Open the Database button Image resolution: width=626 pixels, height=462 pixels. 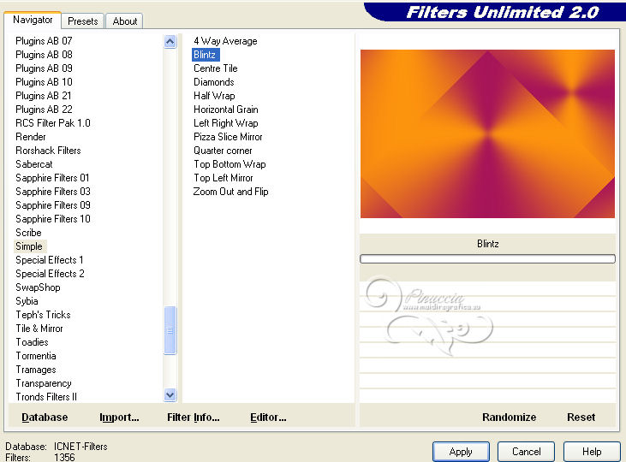[x=45, y=418]
